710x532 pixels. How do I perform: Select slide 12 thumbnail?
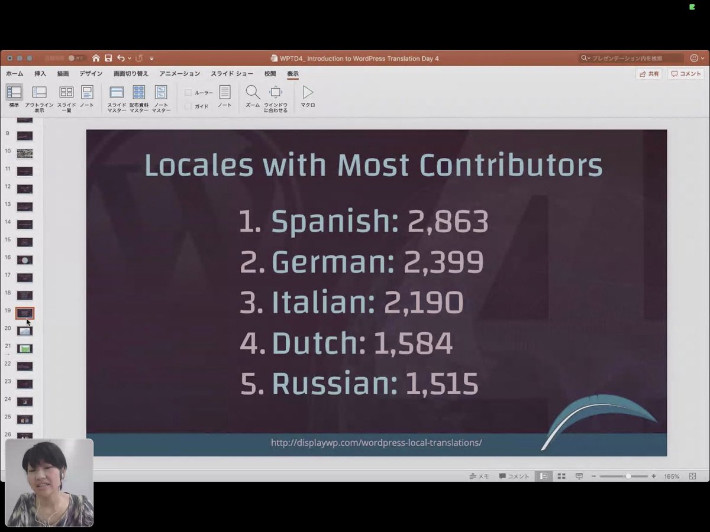(x=25, y=189)
